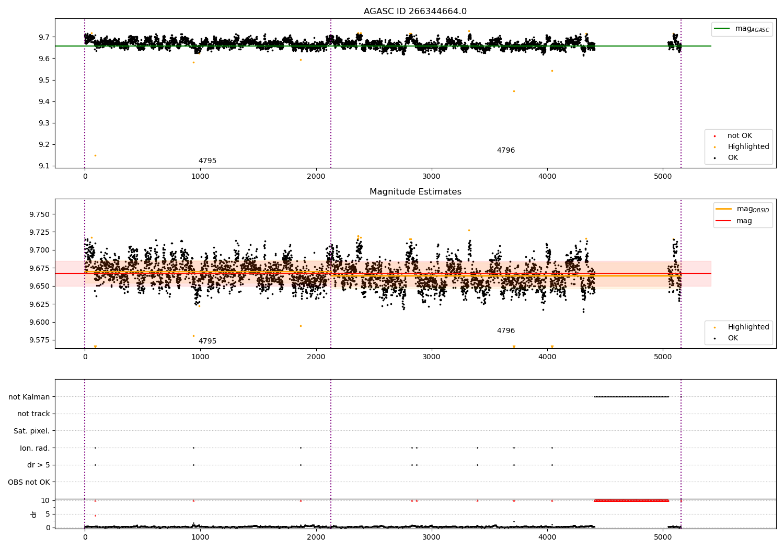Click the top panel y-axis tick '9.1'
The width and height of the screenshot is (784, 549).
click(44, 166)
